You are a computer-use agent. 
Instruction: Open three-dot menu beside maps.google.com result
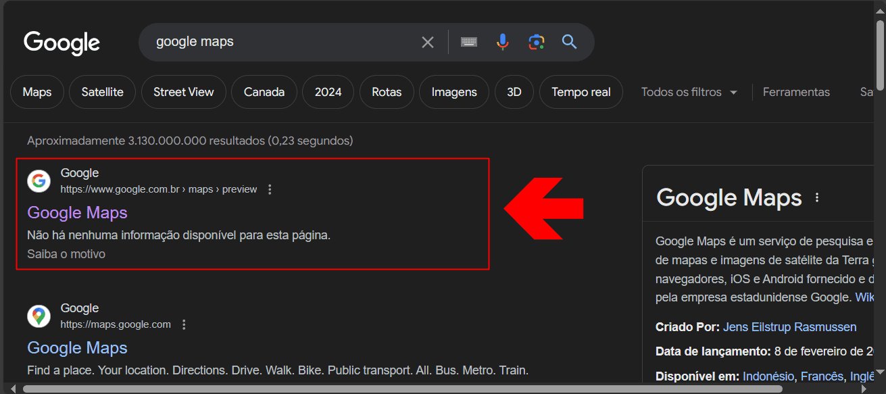tap(184, 324)
